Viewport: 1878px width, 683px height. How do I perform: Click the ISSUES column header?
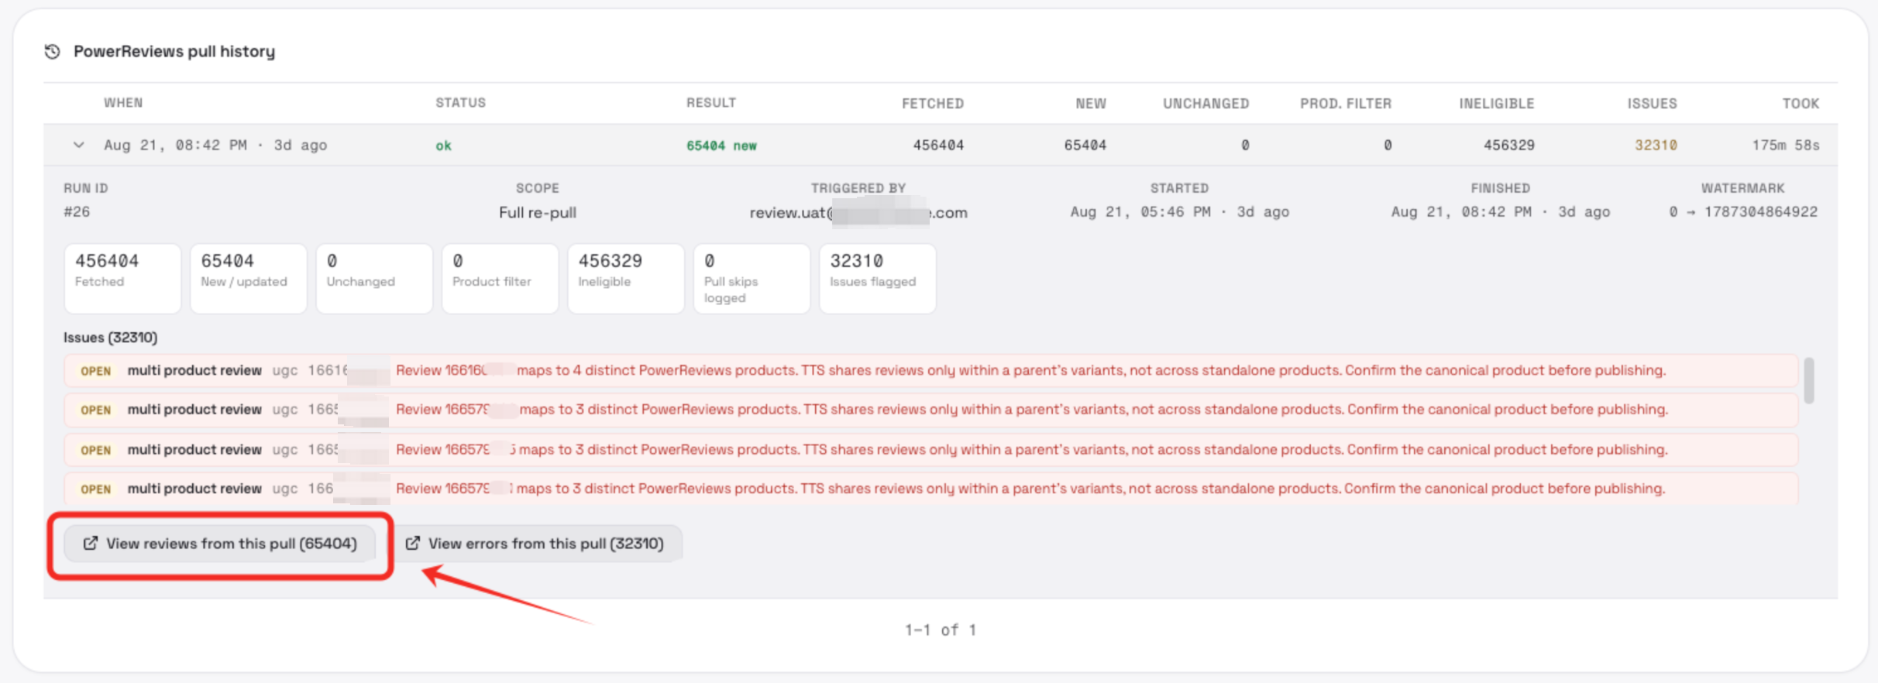(1652, 104)
